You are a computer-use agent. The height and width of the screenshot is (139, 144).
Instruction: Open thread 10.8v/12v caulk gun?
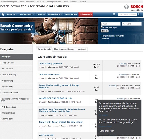point(50,74)
